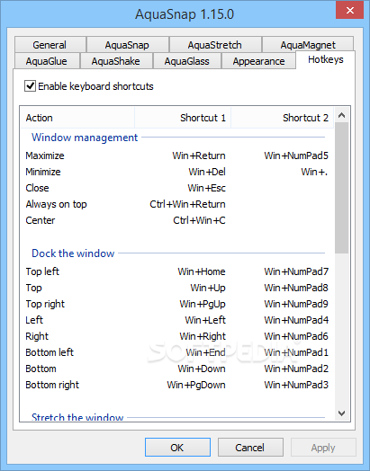The image size is (370, 471).
Task: Click the Win+End shortcut cell
Action: coord(205,352)
